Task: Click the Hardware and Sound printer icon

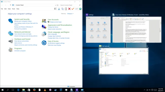Action: 10,41
